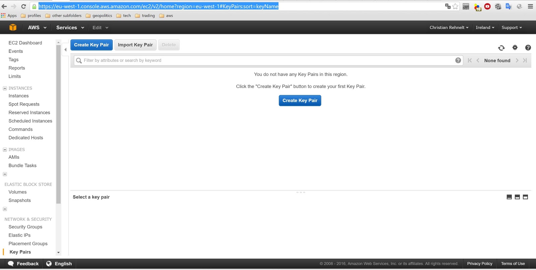Image resolution: width=536 pixels, height=270 pixels.
Task: Go to Security Groups in the sidebar
Action: click(x=25, y=227)
